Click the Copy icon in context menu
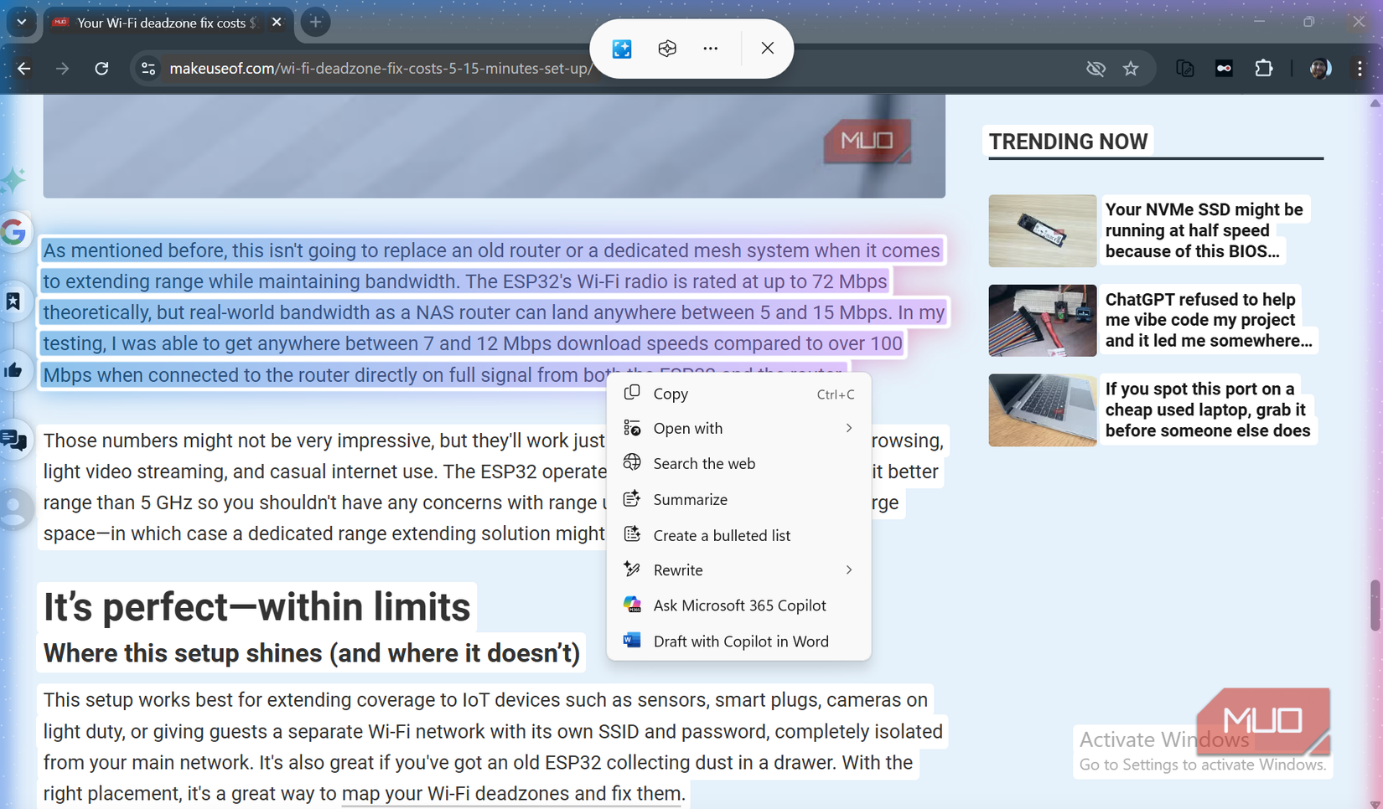The width and height of the screenshot is (1383, 809). click(x=632, y=393)
